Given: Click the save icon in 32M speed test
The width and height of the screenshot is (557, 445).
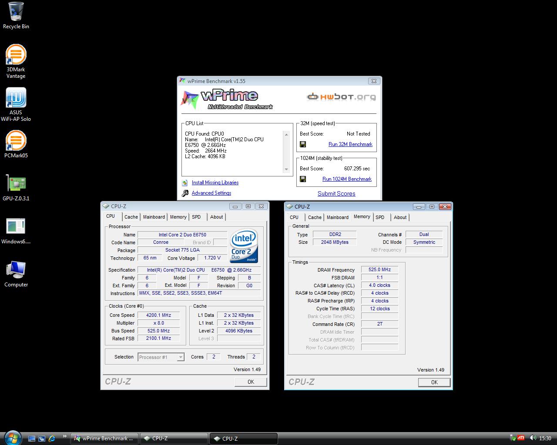Looking at the screenshot, I should [303, 144].
